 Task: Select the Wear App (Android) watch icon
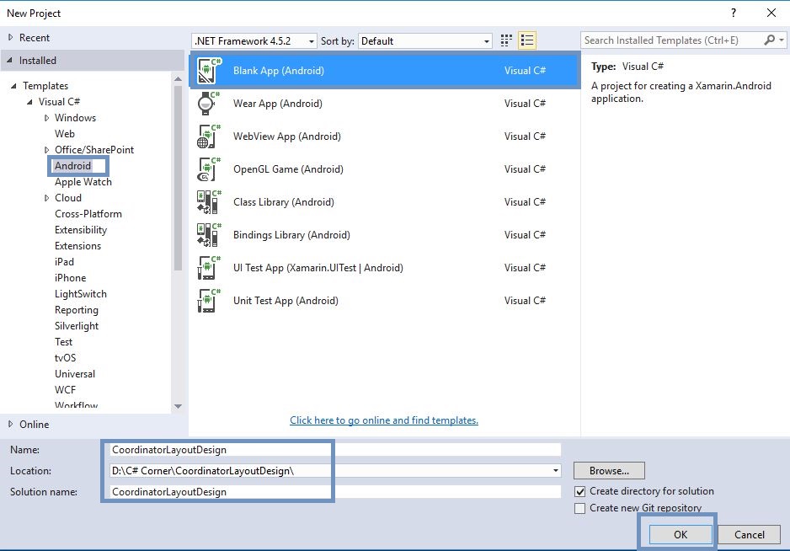point(208,104)
